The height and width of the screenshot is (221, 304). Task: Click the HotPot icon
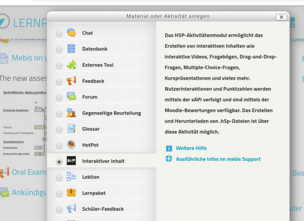[71, 145]
